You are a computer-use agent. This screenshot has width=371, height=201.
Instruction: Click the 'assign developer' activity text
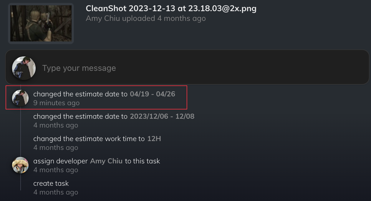pyautogui.click(x=60, y=161)
